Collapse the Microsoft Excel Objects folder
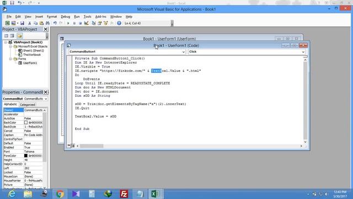Image resolution: width=353 pixels, height=199 pixels. pos(10,46)
